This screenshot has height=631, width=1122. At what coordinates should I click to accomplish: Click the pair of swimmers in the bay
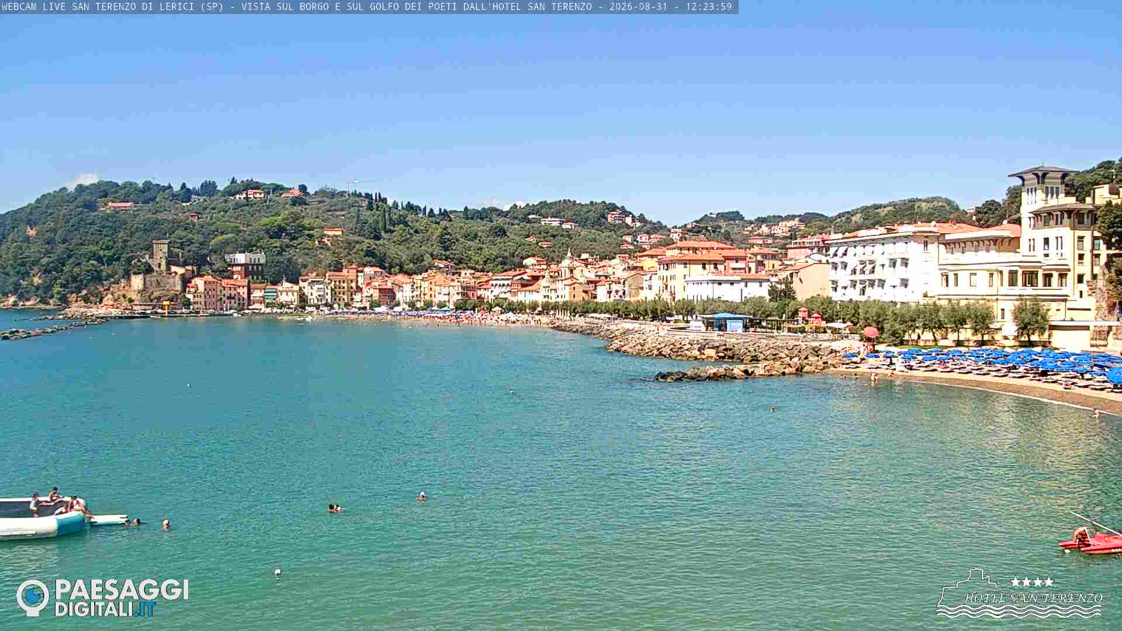pyautogui.click(x=334, y=508)
